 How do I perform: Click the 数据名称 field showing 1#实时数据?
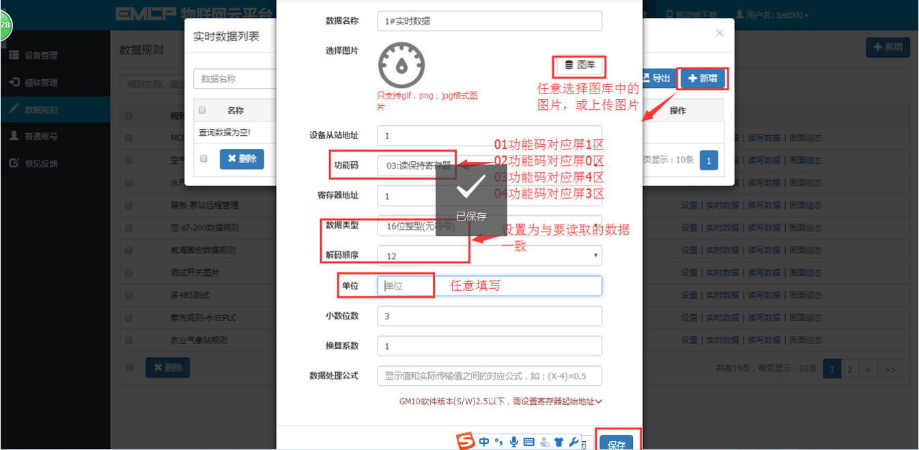(x=490, y=21)
